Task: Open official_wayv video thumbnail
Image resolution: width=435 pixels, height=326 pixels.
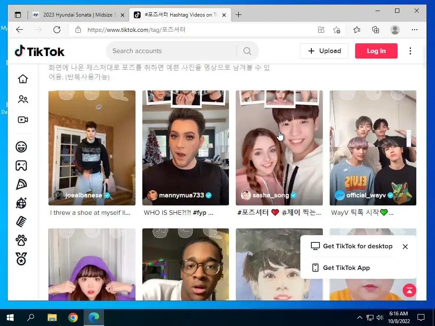Action: [x=373, y=148]
